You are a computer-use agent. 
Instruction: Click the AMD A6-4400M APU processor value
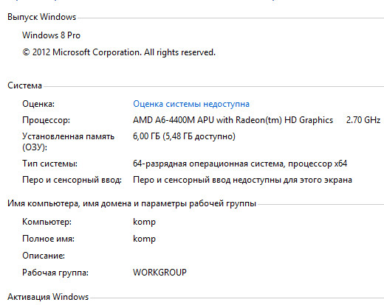[233, 120]
